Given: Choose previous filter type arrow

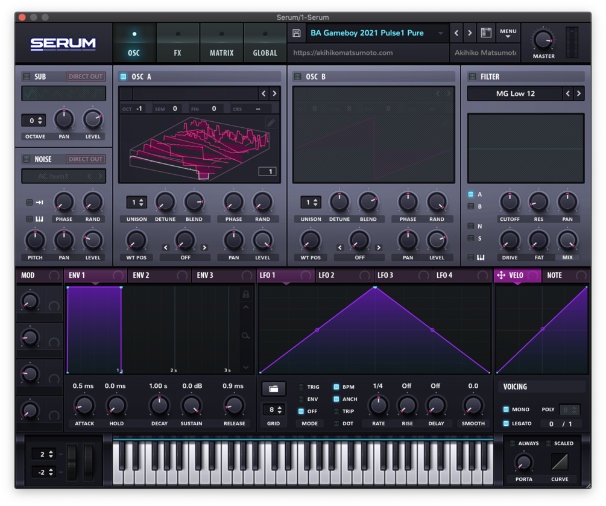Looking at the screenshot, I should [x=568, y=93].
